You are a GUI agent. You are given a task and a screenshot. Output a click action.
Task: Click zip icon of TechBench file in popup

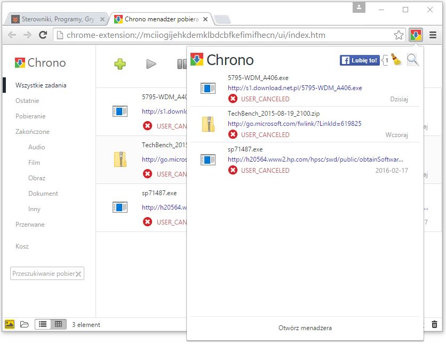click(x=208, y=124)
